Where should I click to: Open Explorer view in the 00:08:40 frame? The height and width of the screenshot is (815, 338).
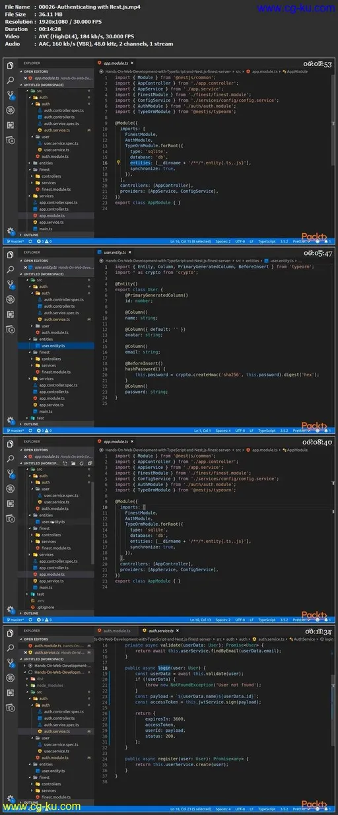(x=10, y=443)
